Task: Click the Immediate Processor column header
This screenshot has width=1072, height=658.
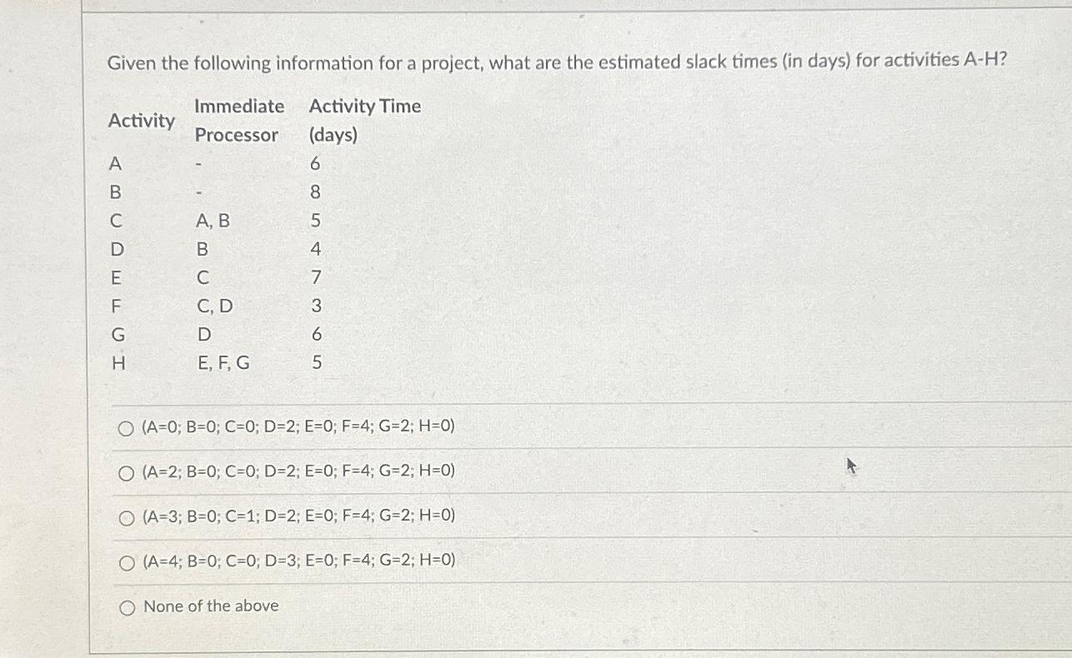Action: (x=238, y=121)
